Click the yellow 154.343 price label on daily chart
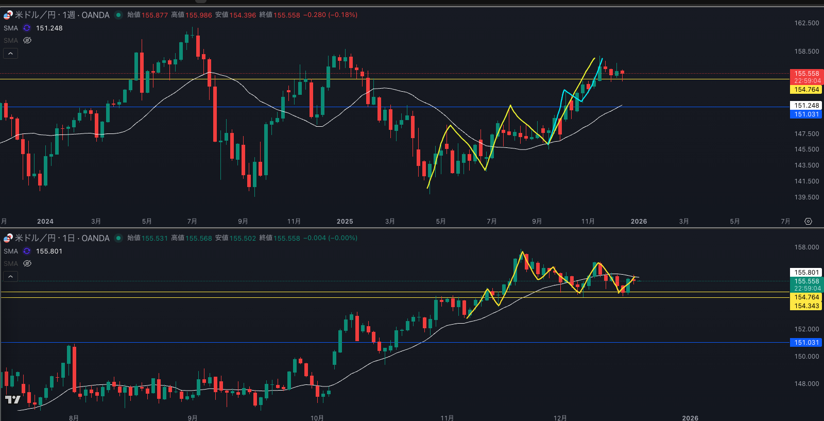 click(x=806, y=306)
